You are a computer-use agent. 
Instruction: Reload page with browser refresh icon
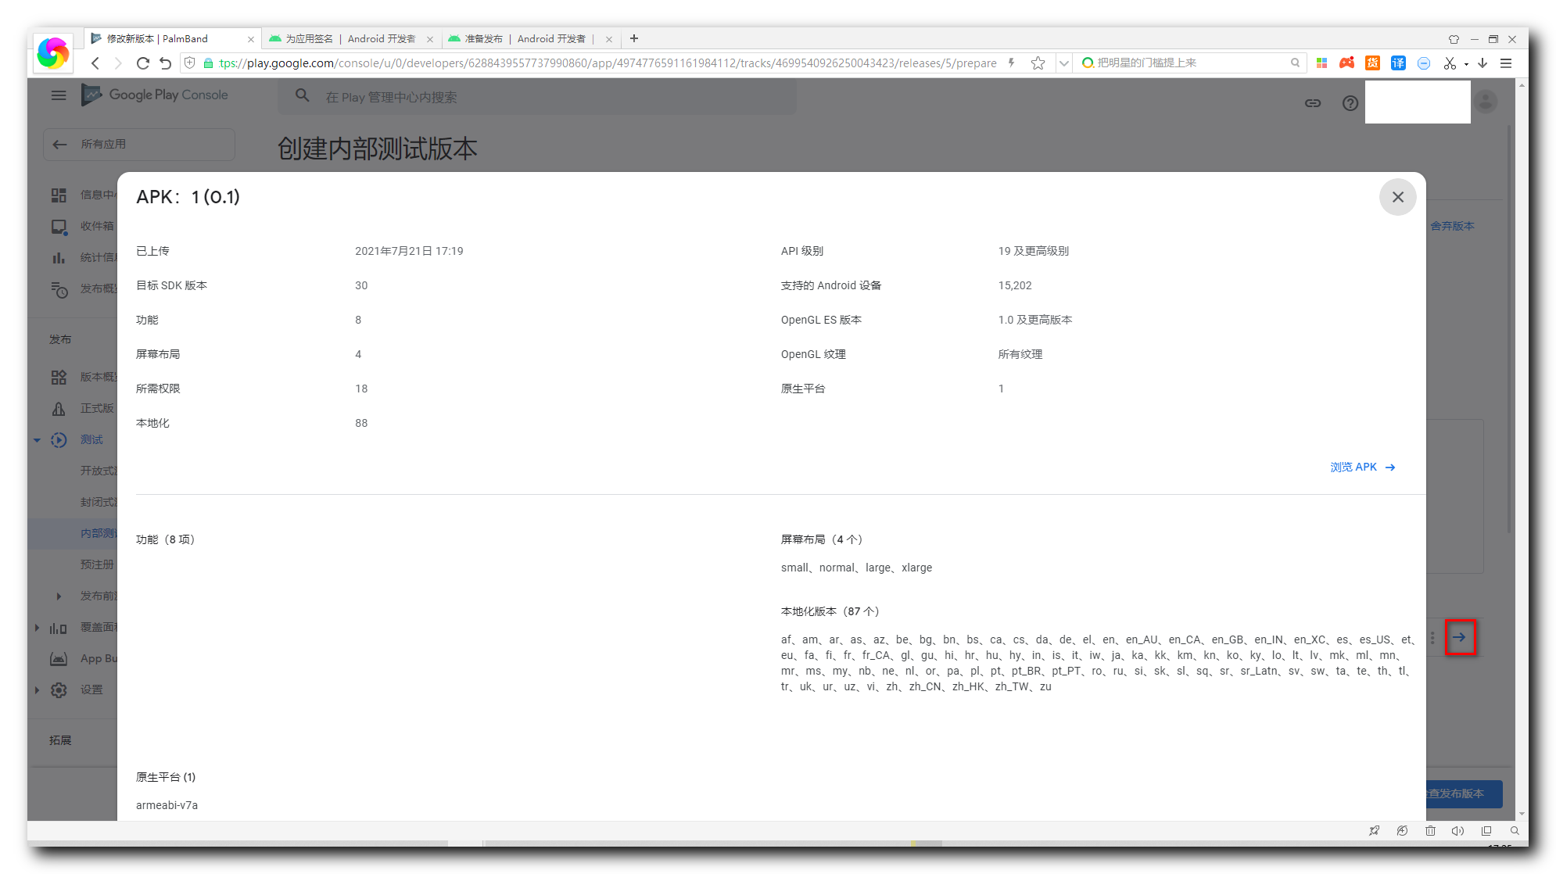(142, 63)
